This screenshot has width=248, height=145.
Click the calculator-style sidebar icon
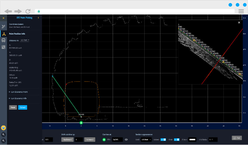4,47
